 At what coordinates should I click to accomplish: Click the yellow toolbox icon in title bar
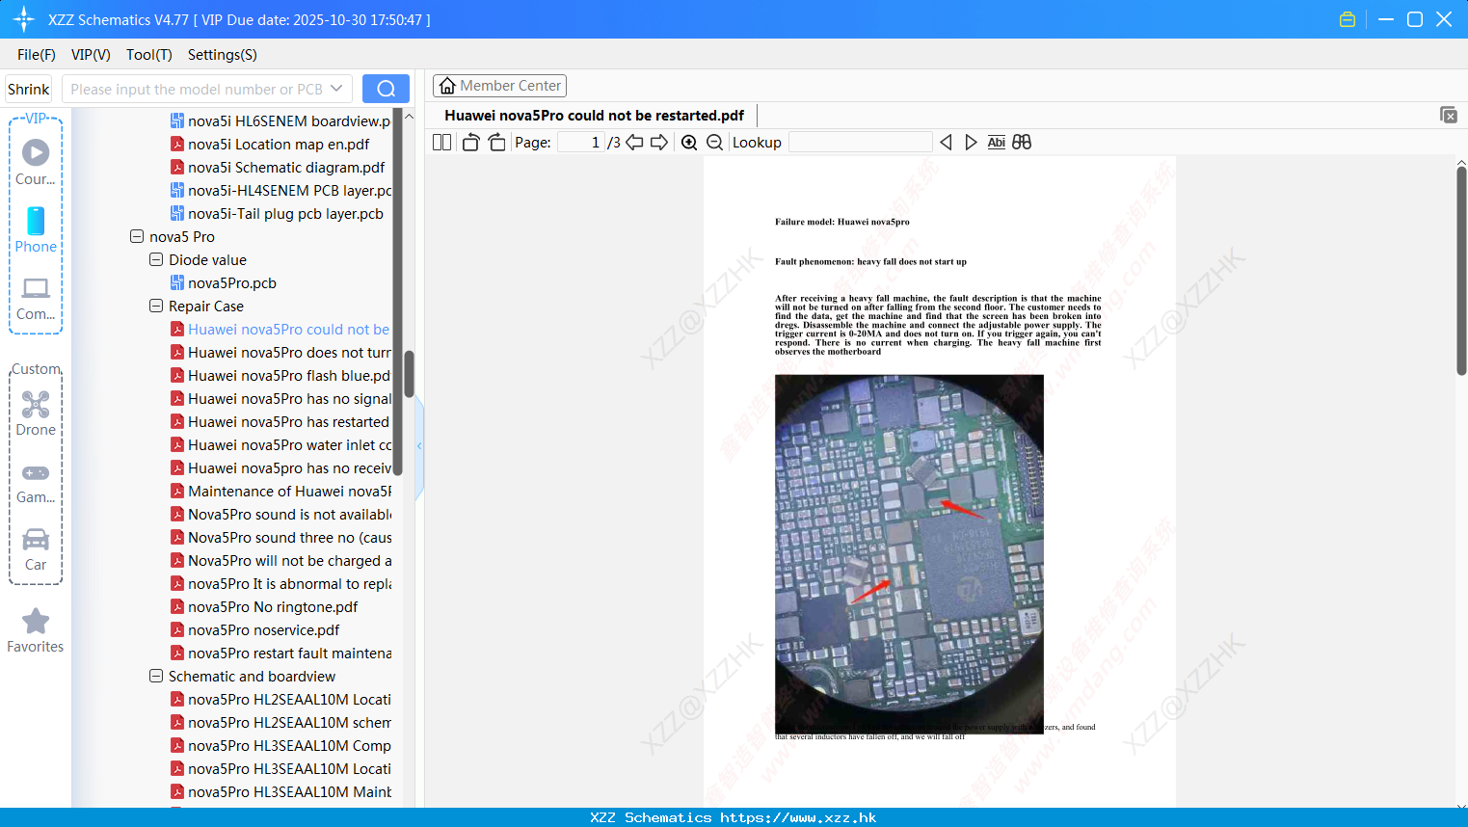(1348, 19)
